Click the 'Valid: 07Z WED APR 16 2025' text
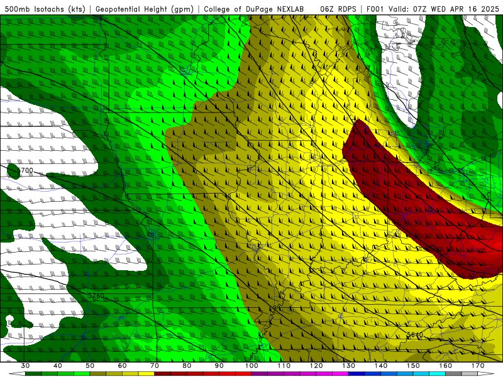 tap(444, 9)
